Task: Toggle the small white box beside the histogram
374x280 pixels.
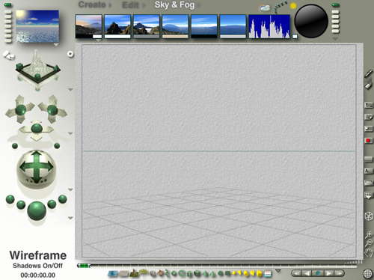Action: 295,37
